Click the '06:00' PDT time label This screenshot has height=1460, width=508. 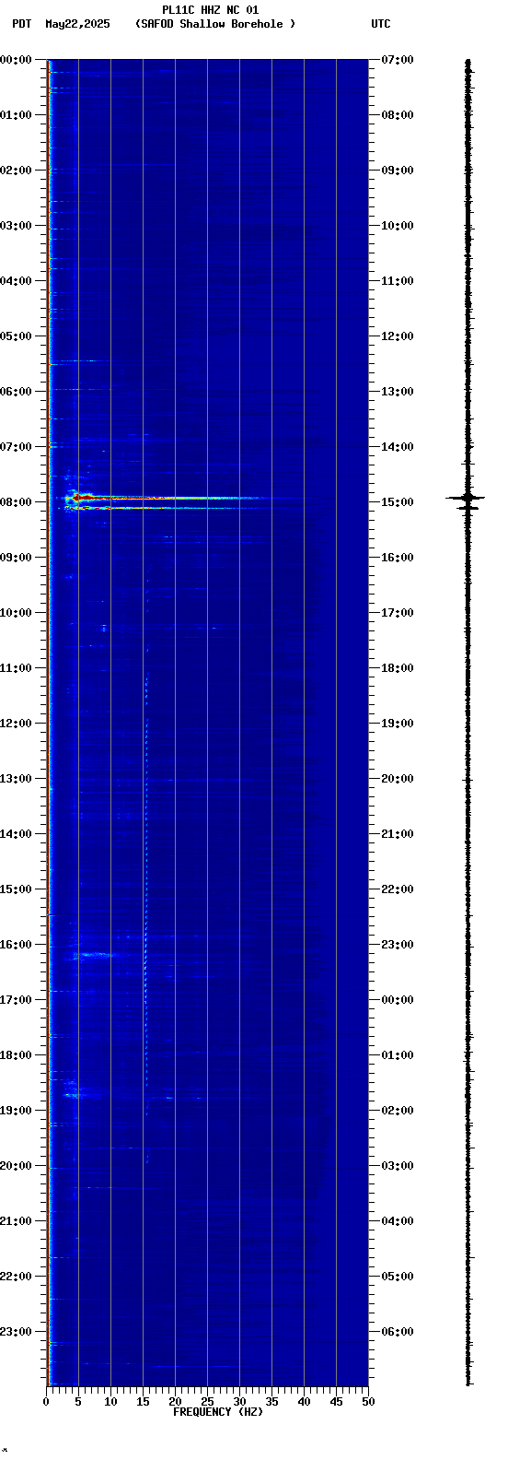tap(16, 392)
